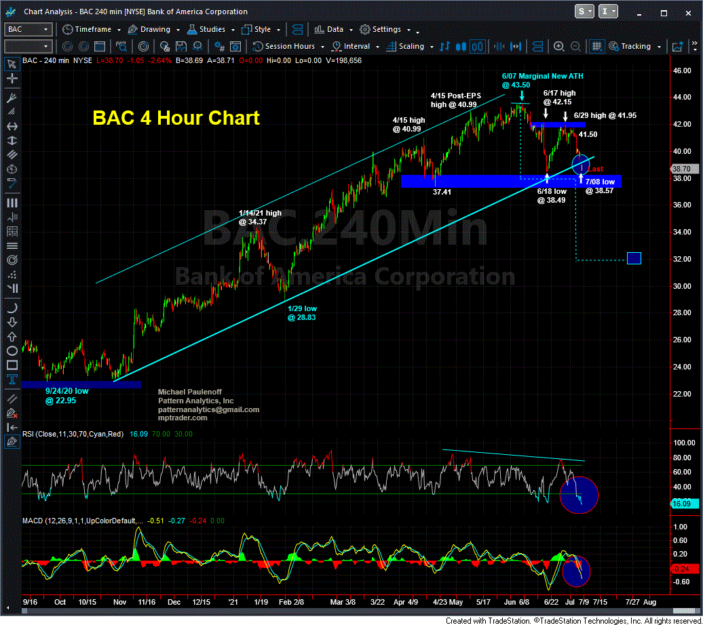Click the blue resistance band near 42.00
This screenshot has height=625, width=703.
click(557, 124)
